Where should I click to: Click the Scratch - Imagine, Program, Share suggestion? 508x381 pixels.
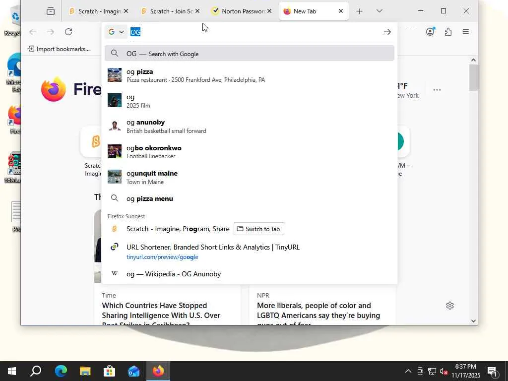[x=178, y=229]
